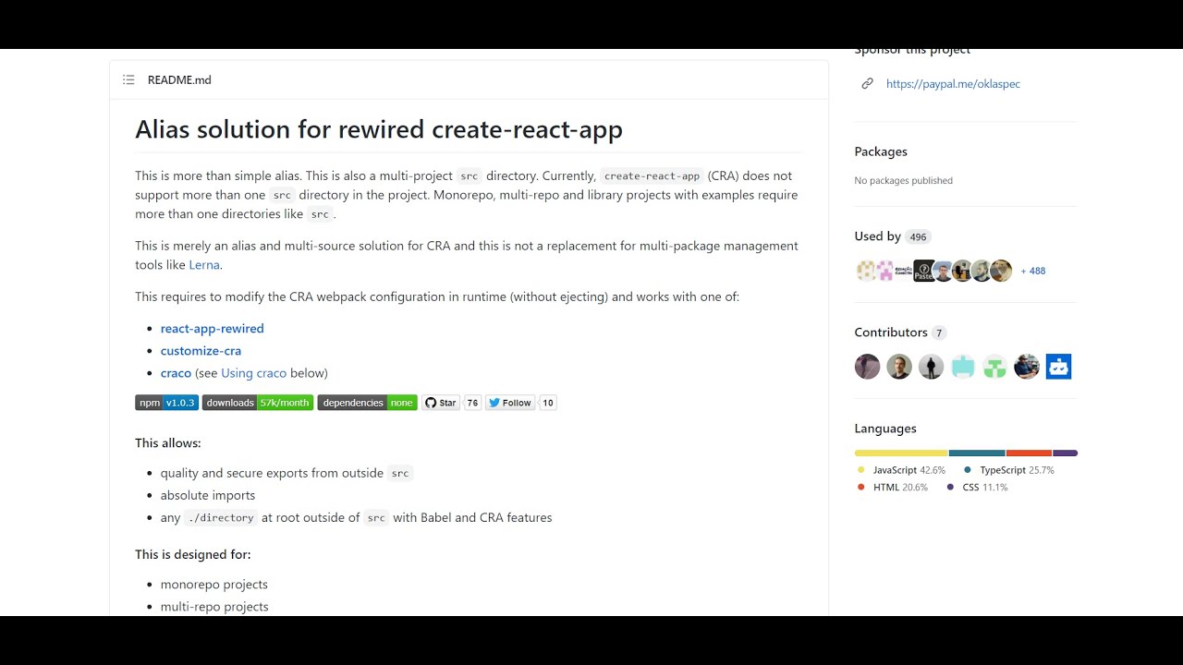The height and width of the screenshot is (665, 1183).
Task: Click the + 488 more users link
Action: (1032, 271)
